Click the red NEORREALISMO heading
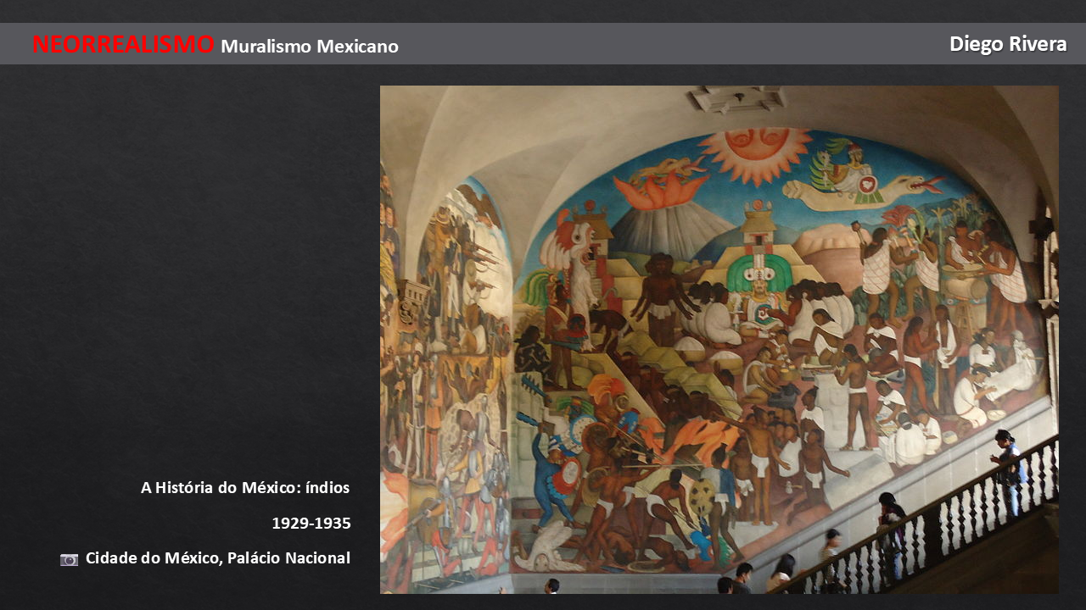 tap(123, 44)
